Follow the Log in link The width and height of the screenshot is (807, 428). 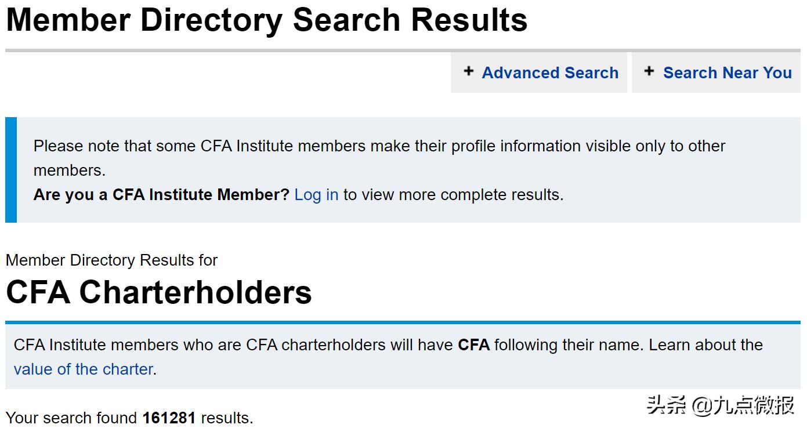pyautogui.click(x=316, y=195)
